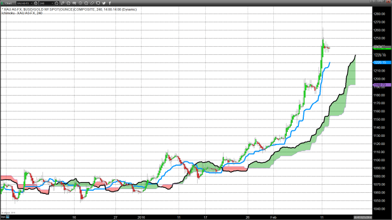Click the green current price tag
Screen dimensions: 392x220
[x=379, y=48]
